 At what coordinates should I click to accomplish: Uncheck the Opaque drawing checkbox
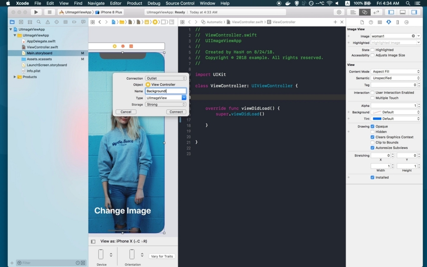tap(372, 126)
